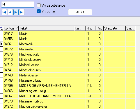Click the Afslut button
Viewport: 140px width, 110px height.
tap(80, 12)
